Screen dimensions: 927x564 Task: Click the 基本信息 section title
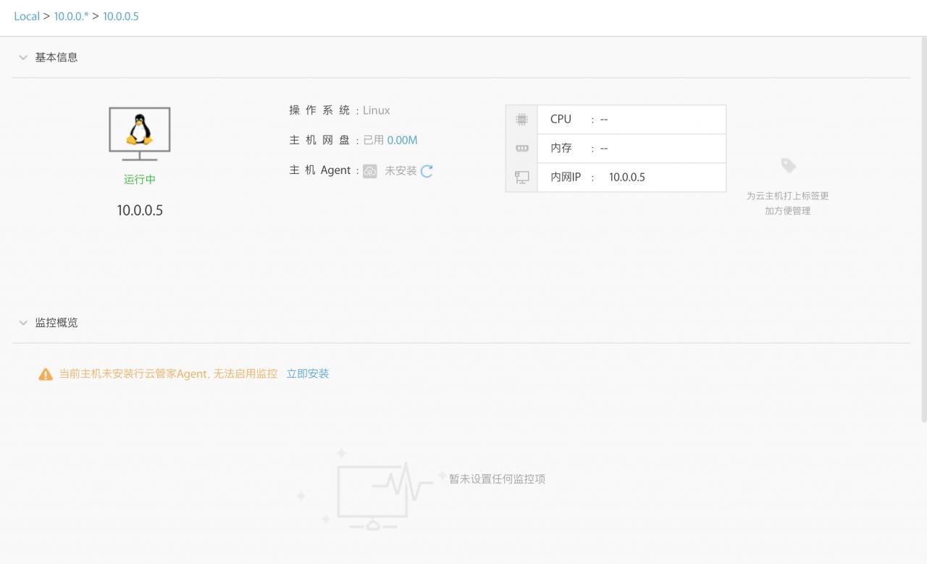pyautogui.click(x=56, y=57)
